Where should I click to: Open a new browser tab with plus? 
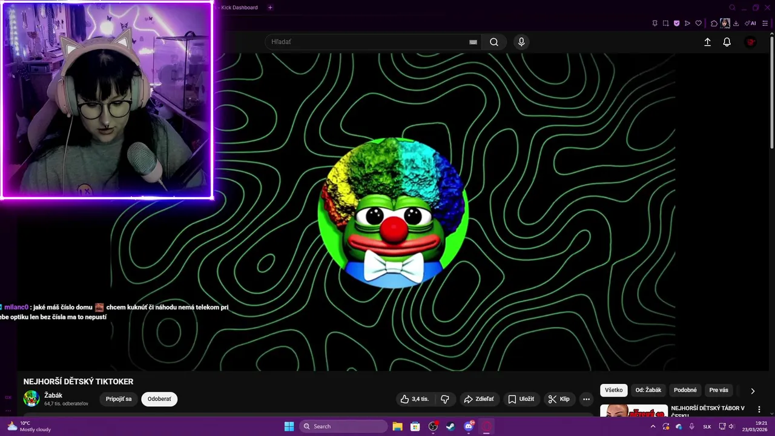pos(270,7)
